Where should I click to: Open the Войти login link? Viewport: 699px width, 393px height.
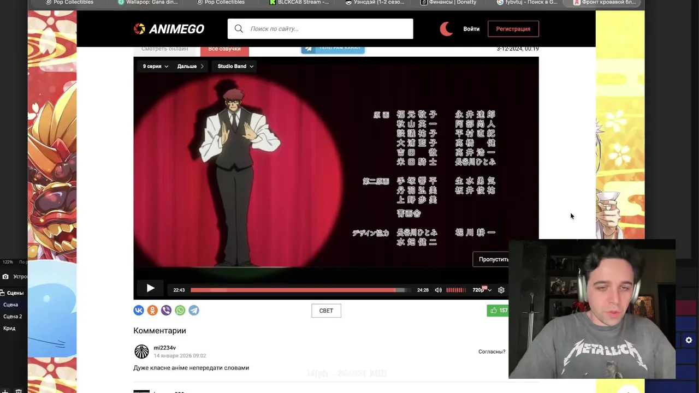[471, 29]
